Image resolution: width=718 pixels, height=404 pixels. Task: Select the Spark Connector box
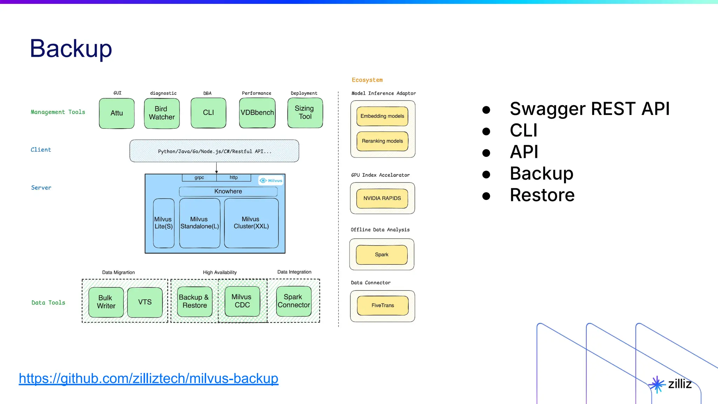[x=293, y=301]
